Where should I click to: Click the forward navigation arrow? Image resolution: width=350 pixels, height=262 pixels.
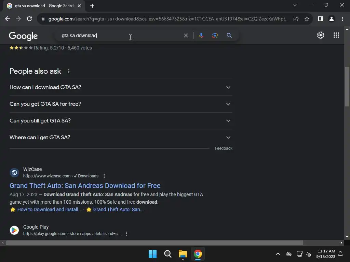click(x=18, y=19)
